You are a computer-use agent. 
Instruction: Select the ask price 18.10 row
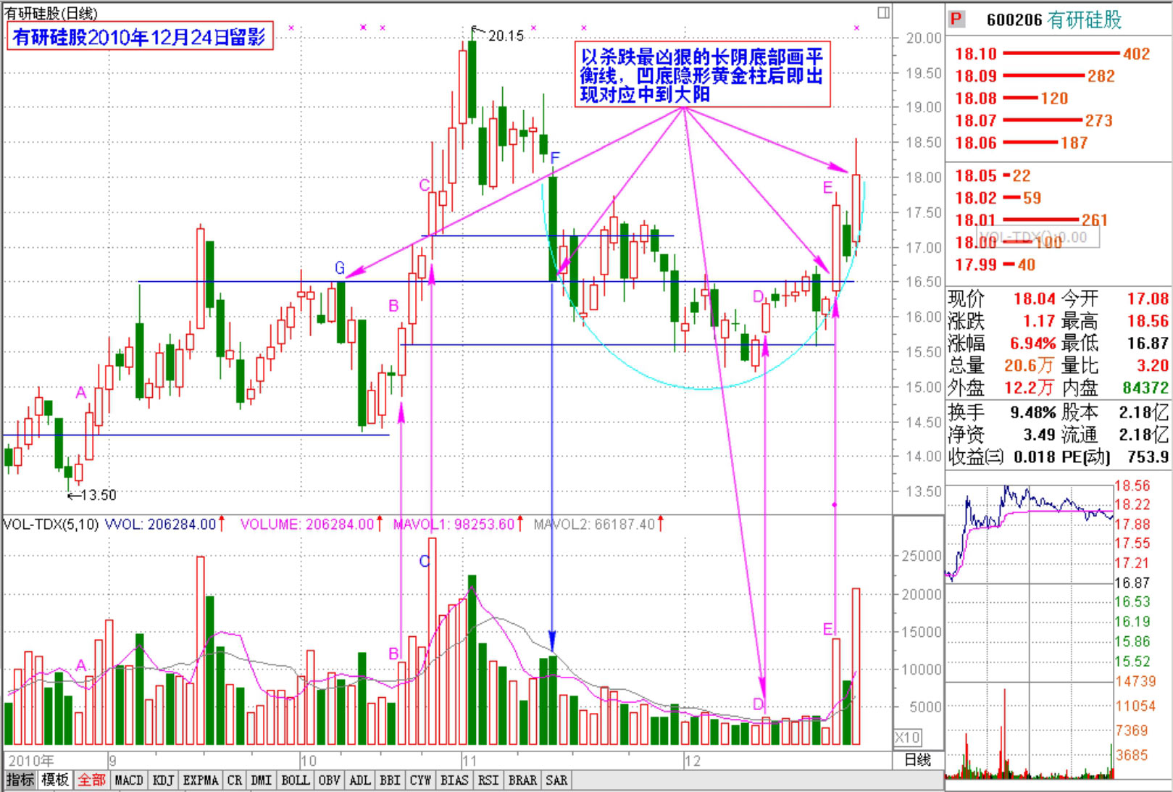1053,54
